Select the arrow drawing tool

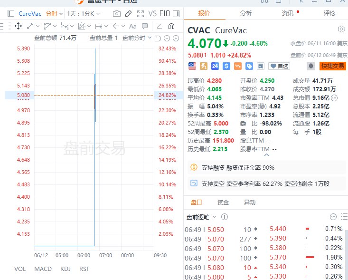point(116,26)
